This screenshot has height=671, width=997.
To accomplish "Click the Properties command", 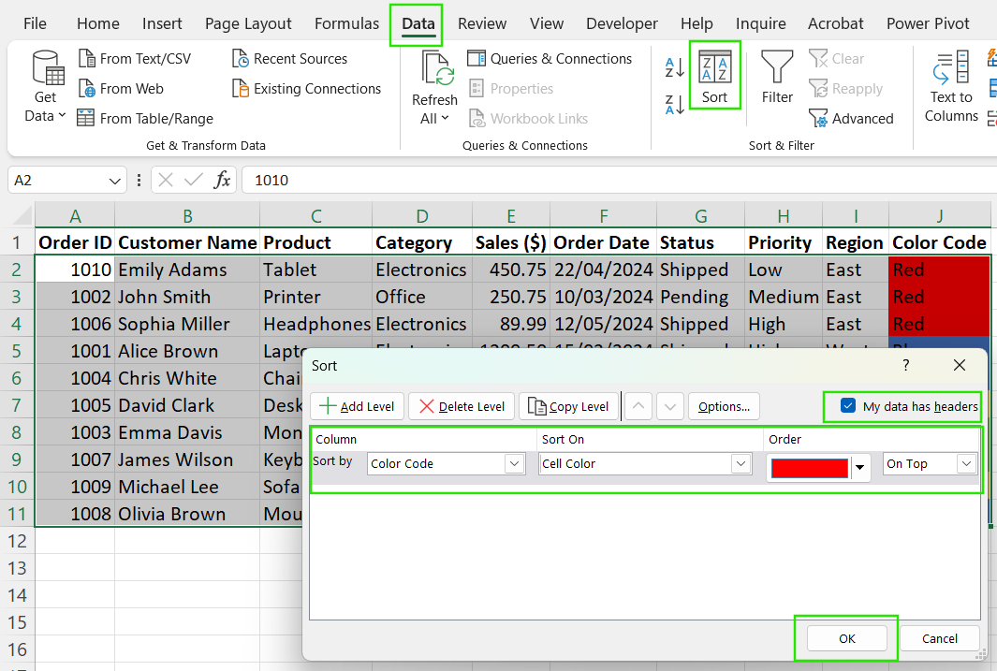I will [511, 88].
